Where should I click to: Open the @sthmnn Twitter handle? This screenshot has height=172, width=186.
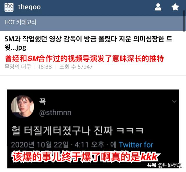coord(55,113)
